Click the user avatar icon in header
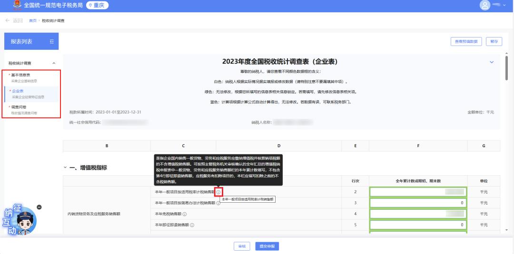The height and width of the screenshot is (254, 514). 485,5
